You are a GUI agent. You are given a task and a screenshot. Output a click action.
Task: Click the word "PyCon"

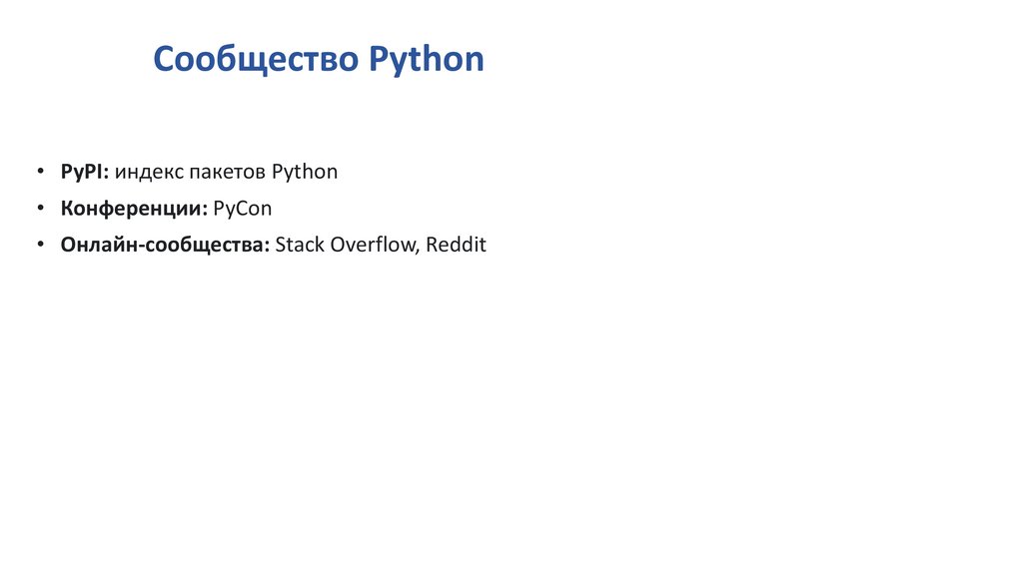(x=243, y=209)
